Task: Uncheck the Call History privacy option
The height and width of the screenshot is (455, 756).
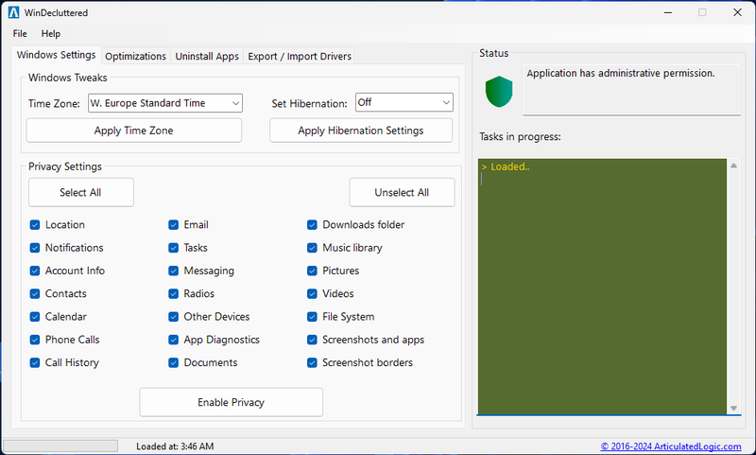Action: tap(35, 362)
